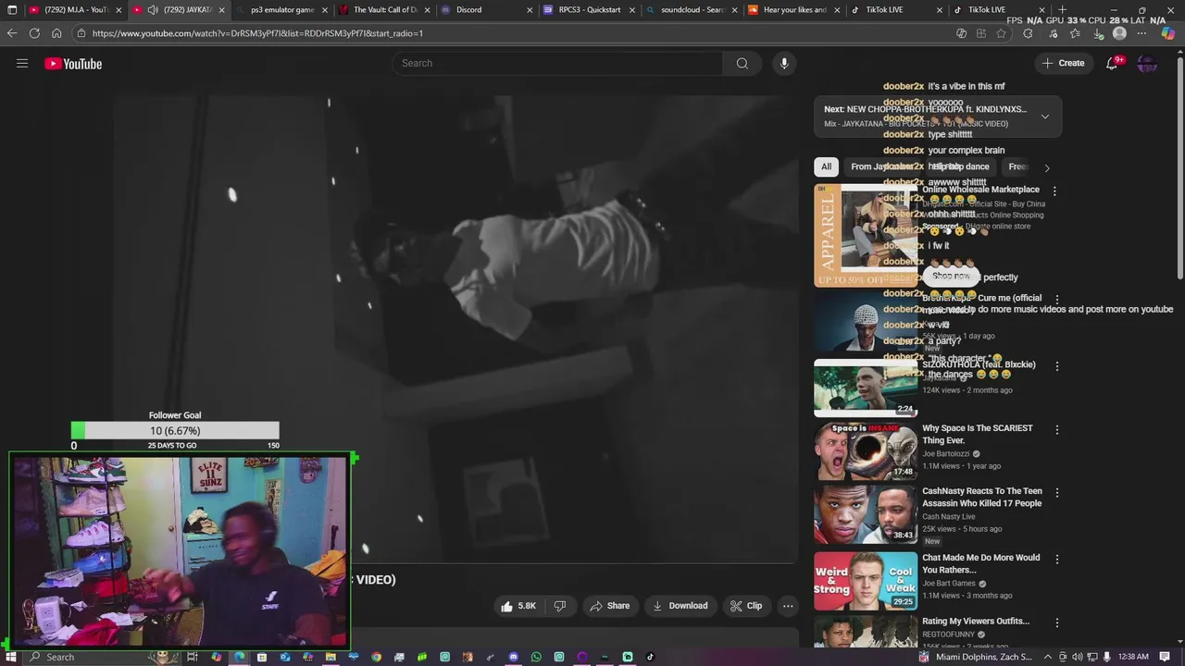Viewport: 1185px width, 666px height.
Task: Open the Miami Dolphins news widget
Action: click(975, 657)
